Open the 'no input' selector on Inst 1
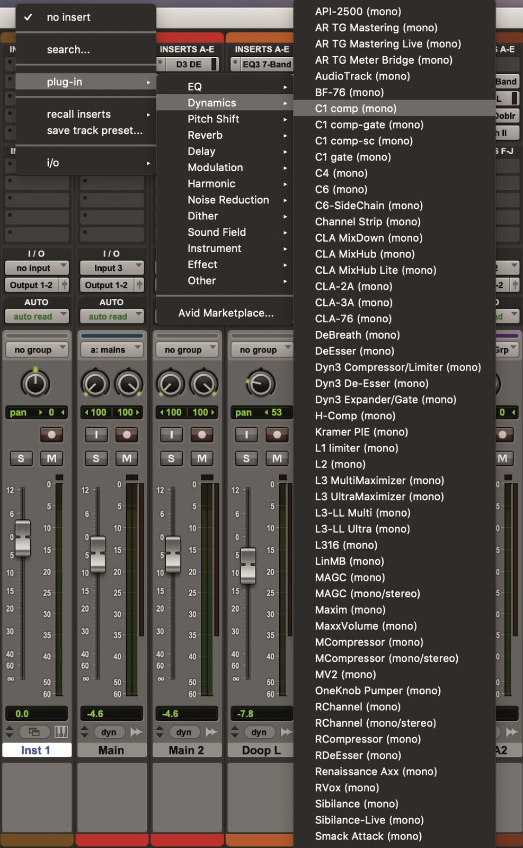The height and width of the screenshot is (848, 523). click(x=36, y=268)
